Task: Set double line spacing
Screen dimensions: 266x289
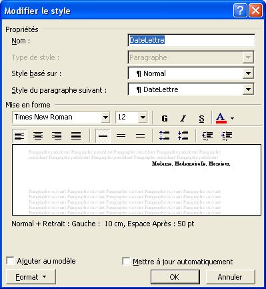Action: click(140, 135)
